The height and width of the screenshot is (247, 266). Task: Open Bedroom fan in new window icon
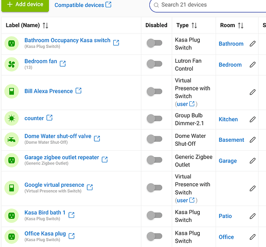coord(63,64)
